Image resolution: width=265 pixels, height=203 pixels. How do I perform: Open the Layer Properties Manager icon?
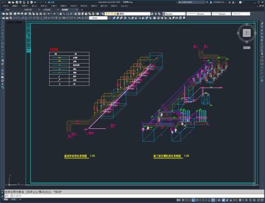102,14
